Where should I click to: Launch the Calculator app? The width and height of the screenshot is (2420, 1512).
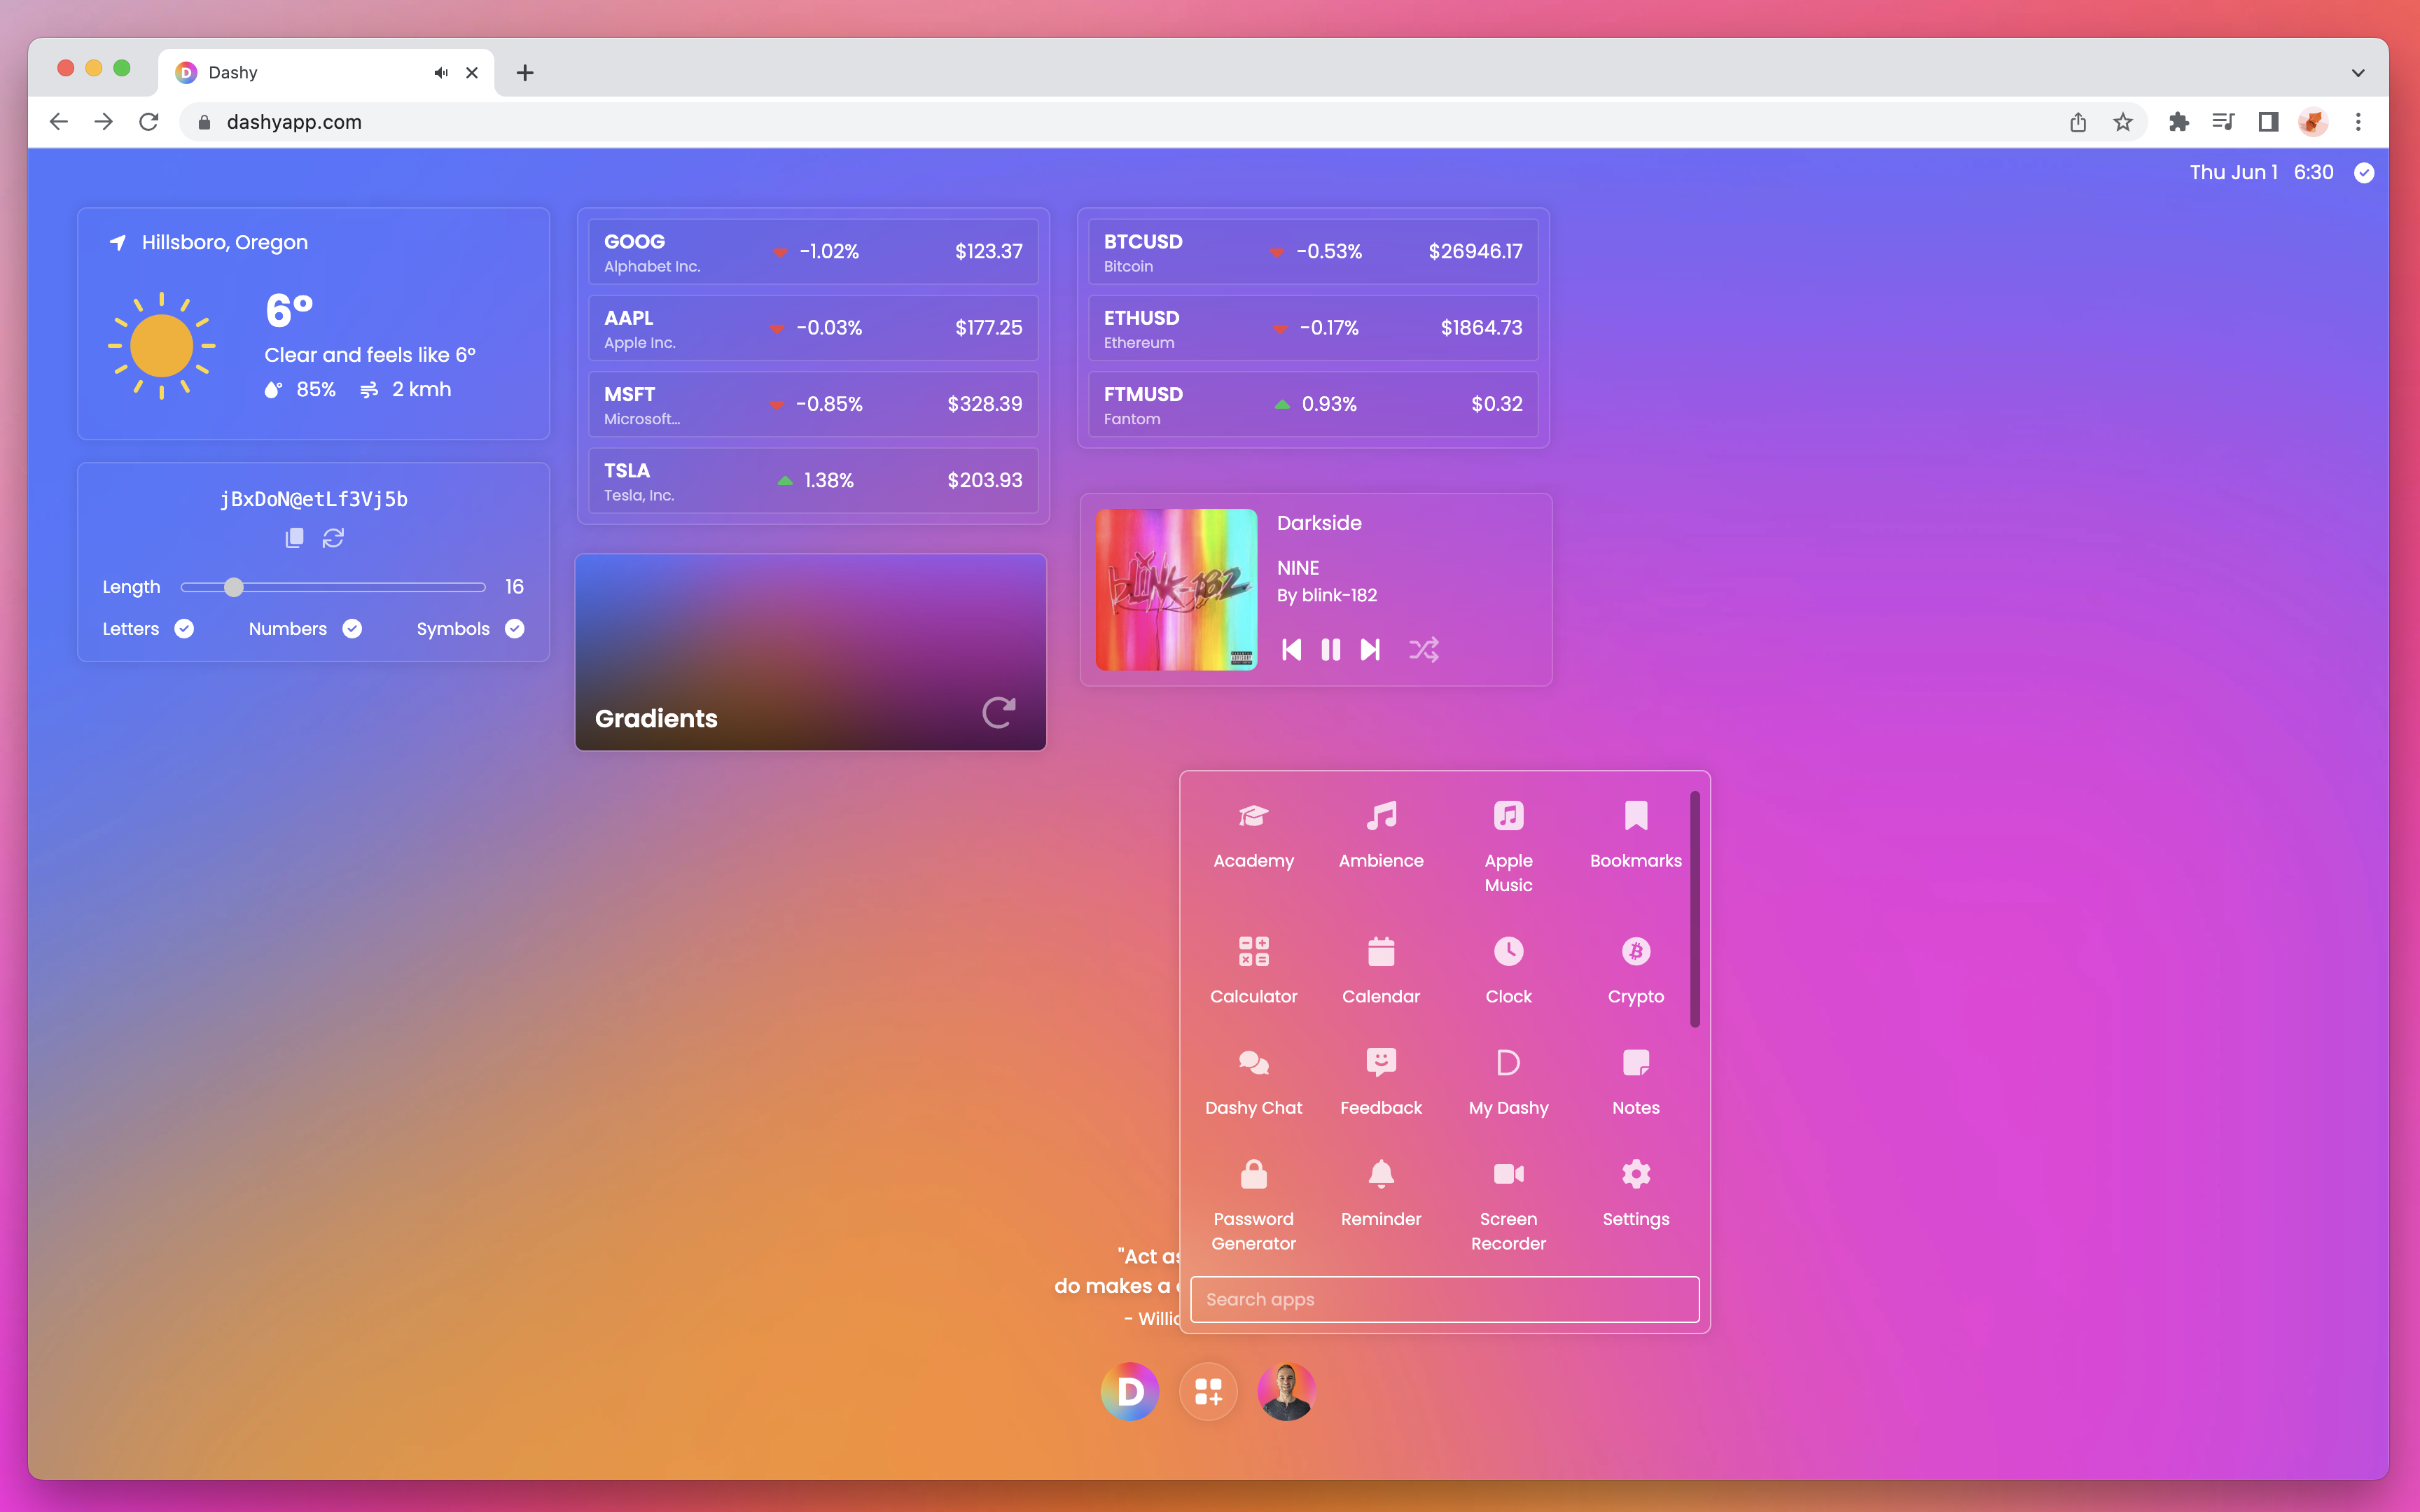click(x=1253, y=970)
